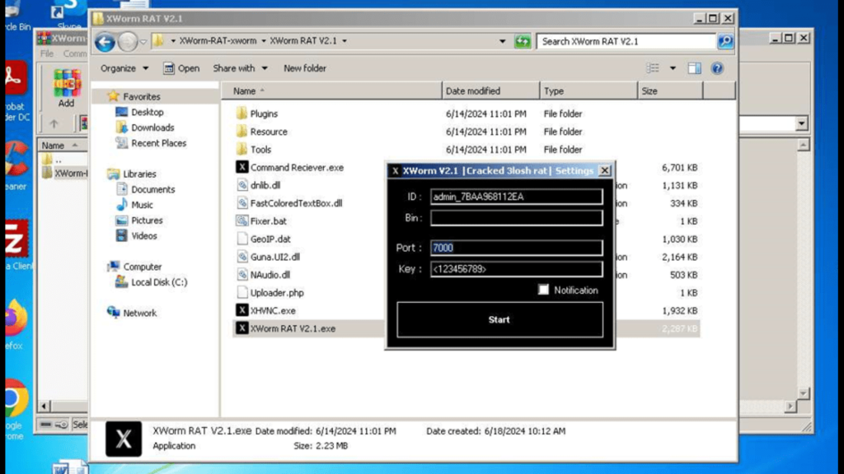This screenshot has height=474, width=844.
Task: Click Add button in the WinRAR window
Action: pyautogui.click(x=66, y=89)
